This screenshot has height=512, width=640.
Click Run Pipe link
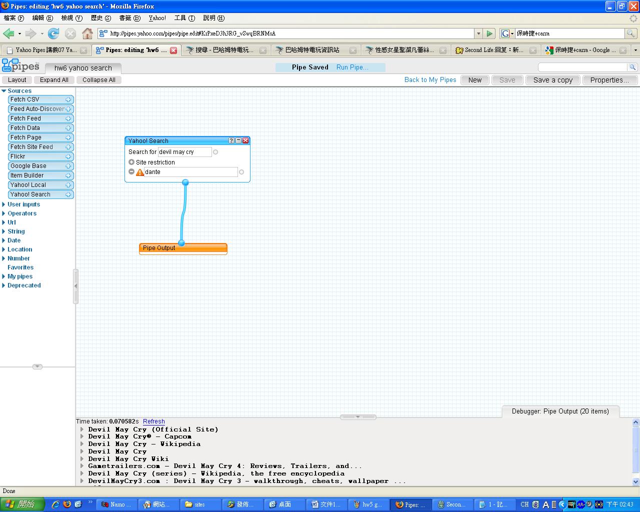pyautogui.click(x=352, y=67)
